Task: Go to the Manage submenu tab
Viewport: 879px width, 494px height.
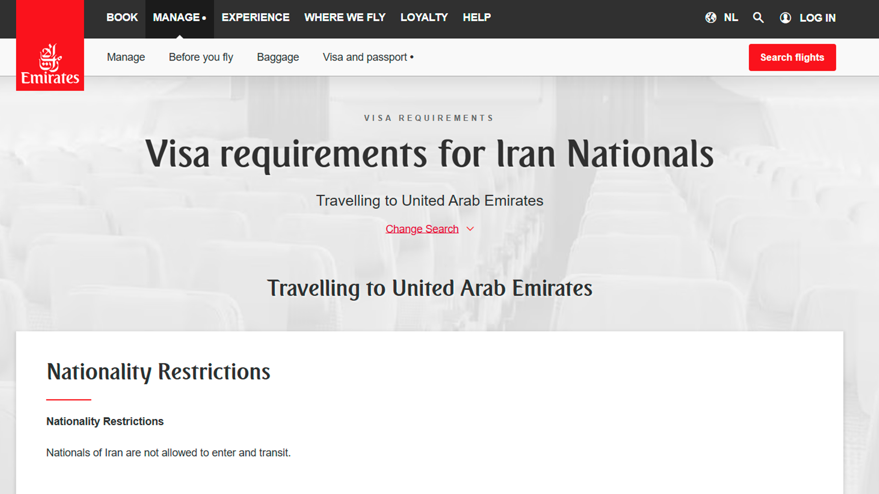Action: [x=126, y=57]
